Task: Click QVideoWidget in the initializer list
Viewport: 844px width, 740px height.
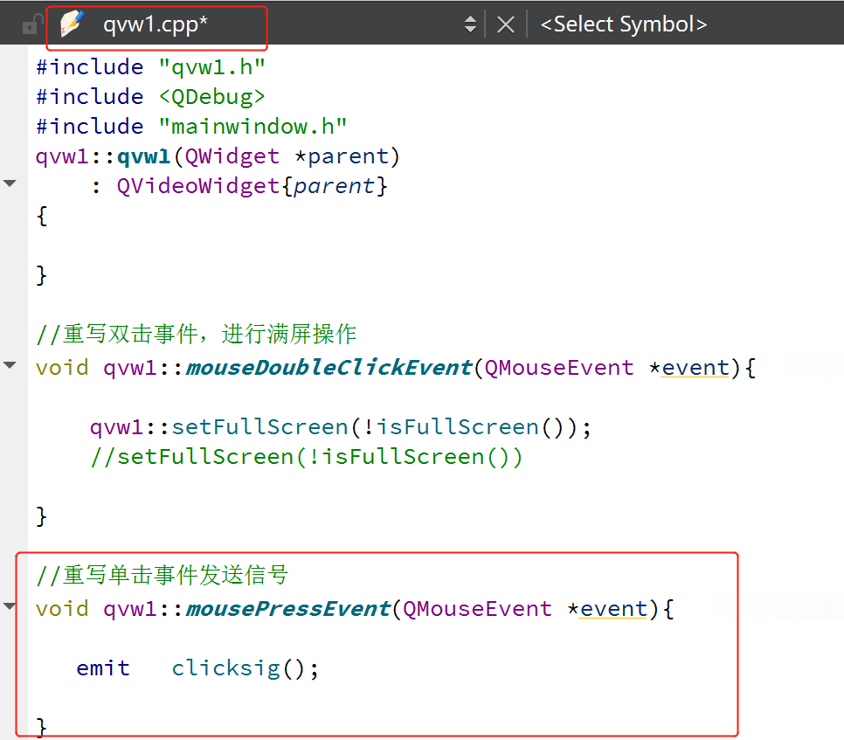Action: click(x=198, y=186)
